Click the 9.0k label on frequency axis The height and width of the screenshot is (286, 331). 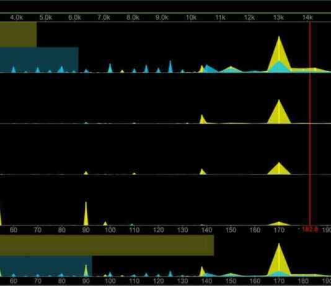pyautogui.click(x=162, y=17)
